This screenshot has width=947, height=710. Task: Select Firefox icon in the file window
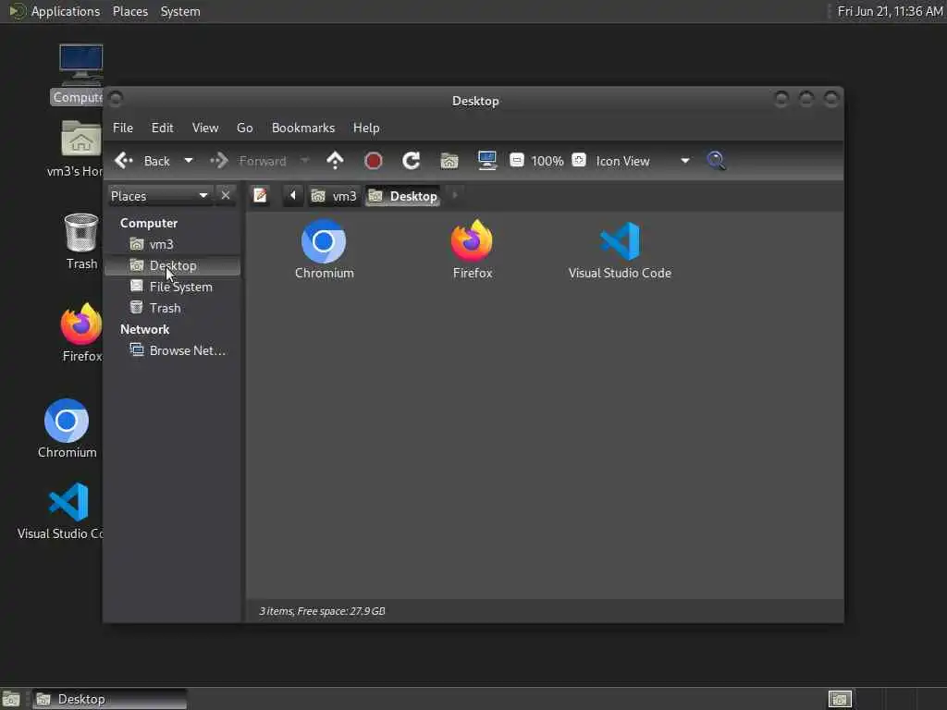473,250
